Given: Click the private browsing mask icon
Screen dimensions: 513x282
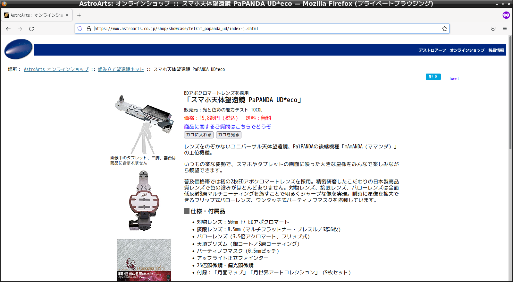Looking at the screenshot, I should tap(506, 15).
